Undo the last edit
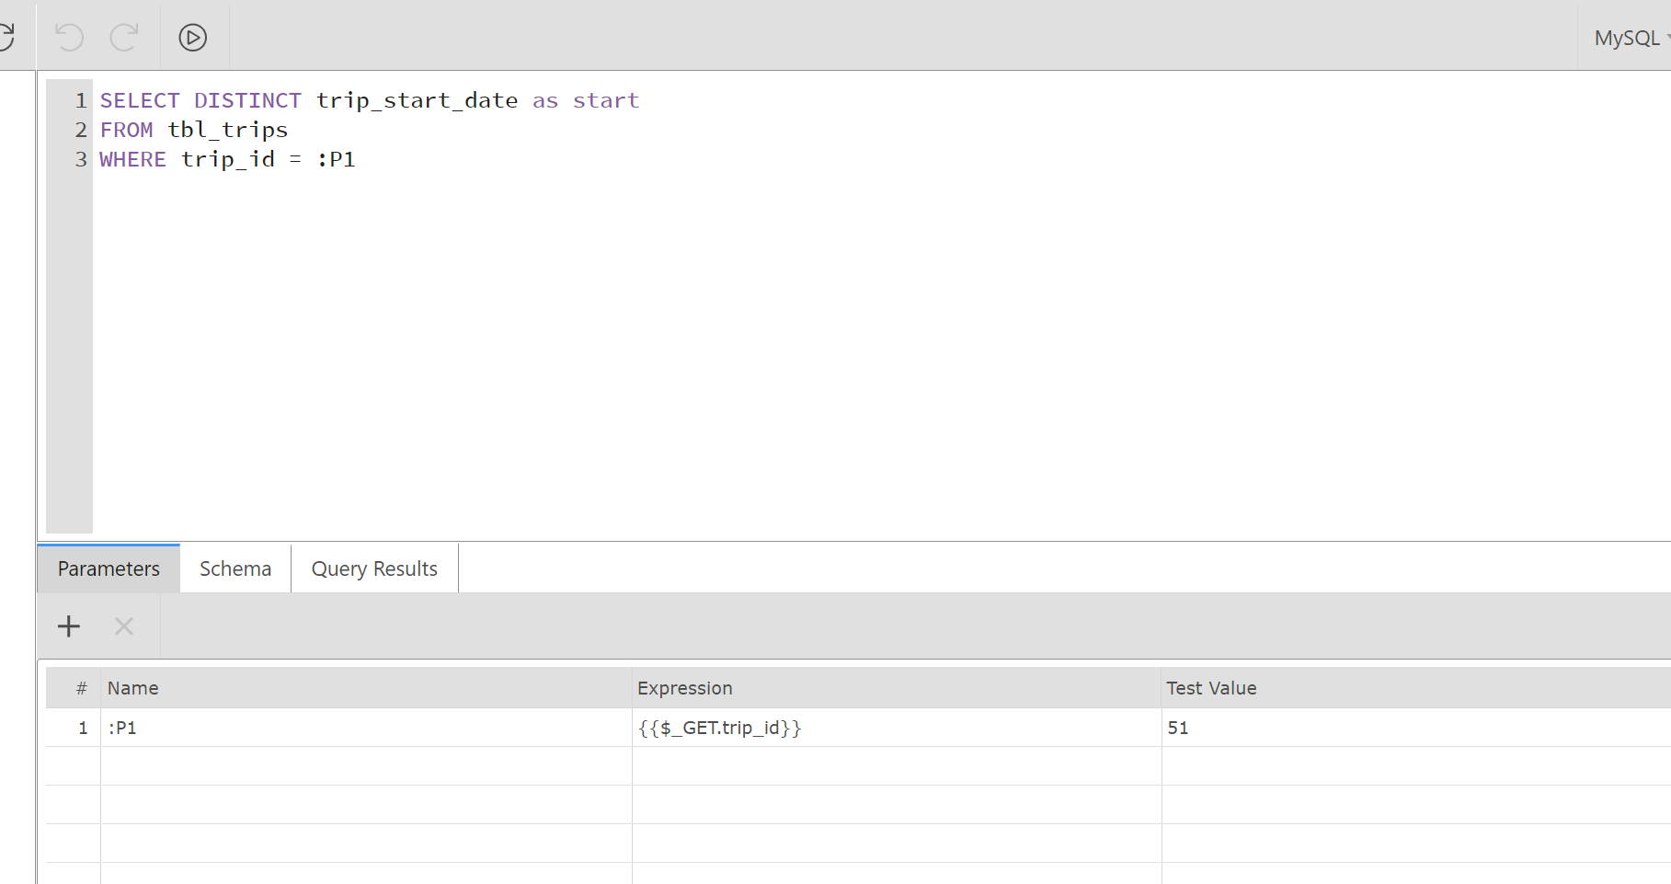The height and width of the screenshot is (884, 1671). (x=68, y=38)
